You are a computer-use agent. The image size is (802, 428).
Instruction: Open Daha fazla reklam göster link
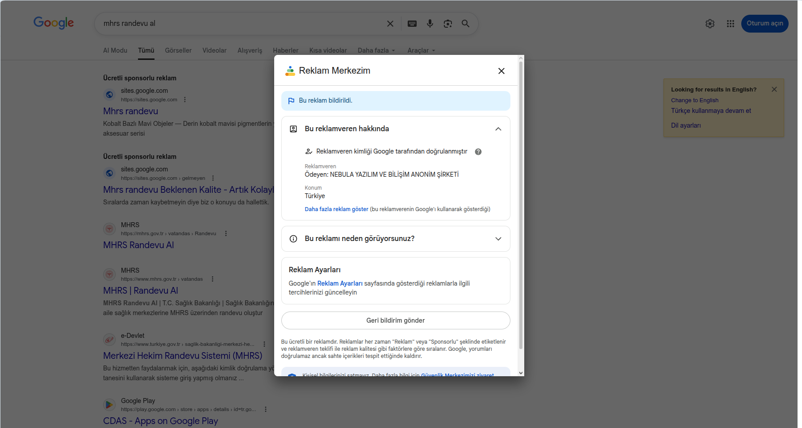pyautogui.click(x=337, y=209)
